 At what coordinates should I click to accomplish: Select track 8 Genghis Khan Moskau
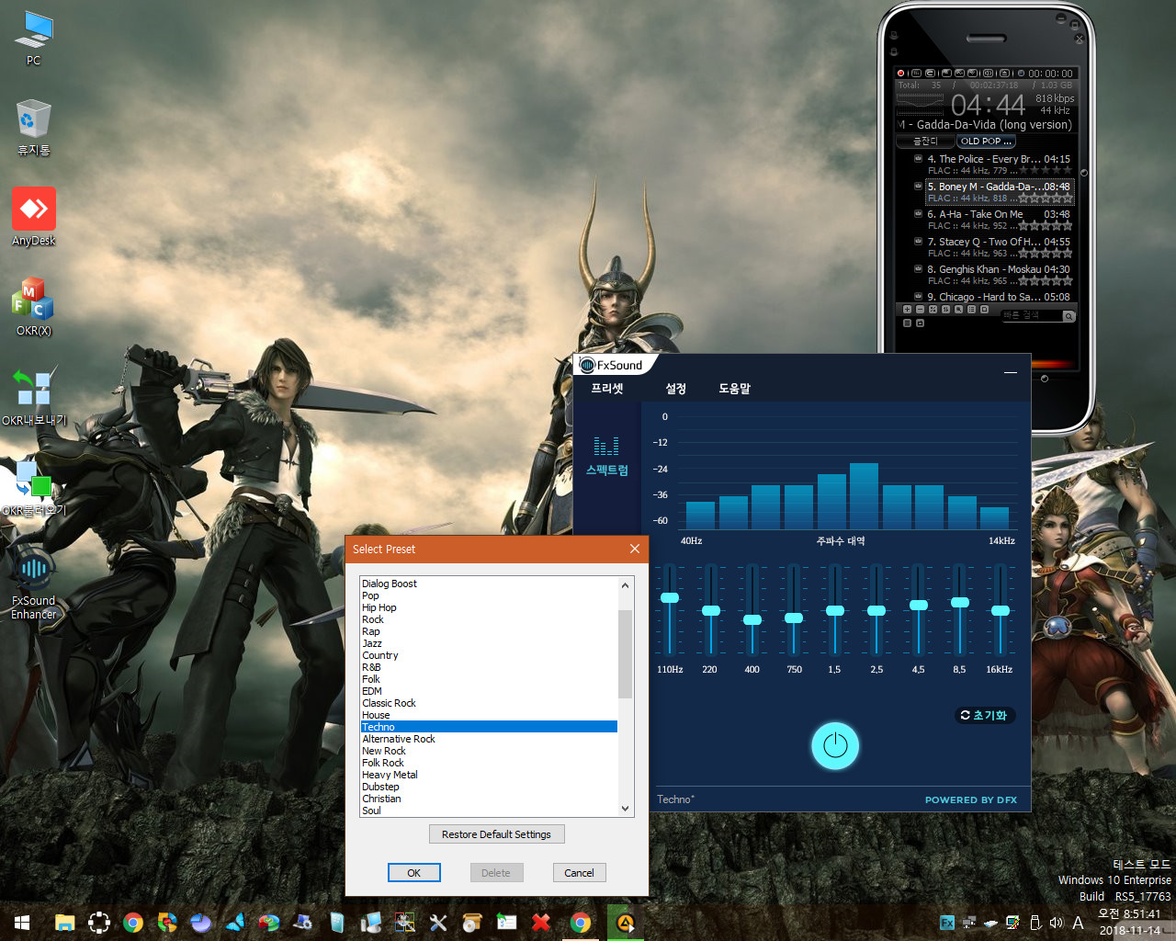[999, 275]
